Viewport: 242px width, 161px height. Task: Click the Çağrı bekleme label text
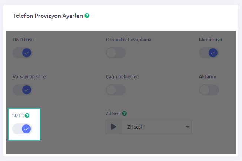[122, 77]
